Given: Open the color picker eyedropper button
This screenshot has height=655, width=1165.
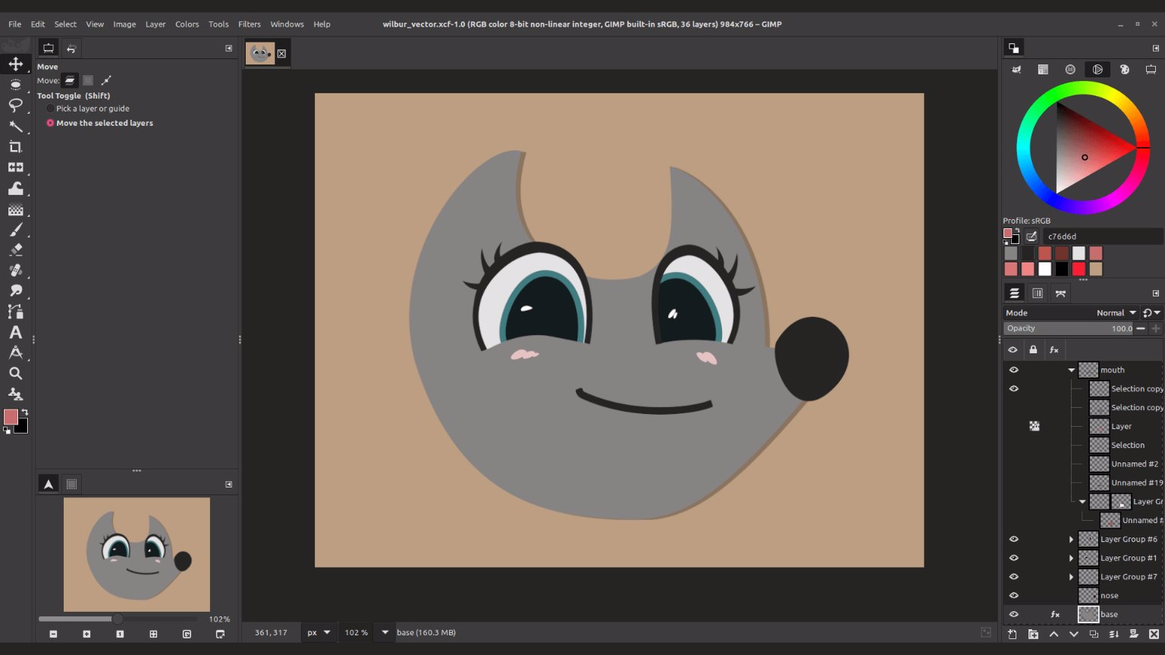Looking at the screenshot, I should (x=1032, y=237).
